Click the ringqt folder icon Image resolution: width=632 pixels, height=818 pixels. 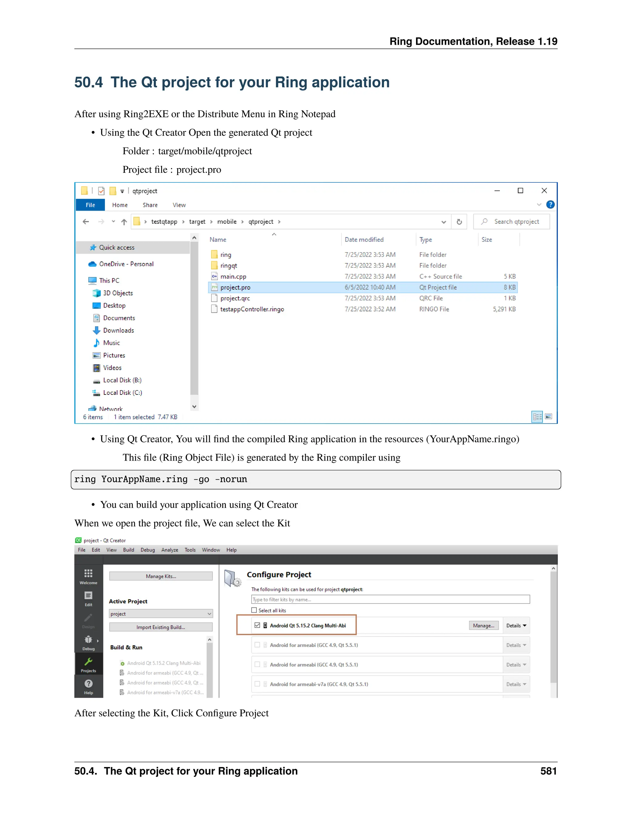214,265
